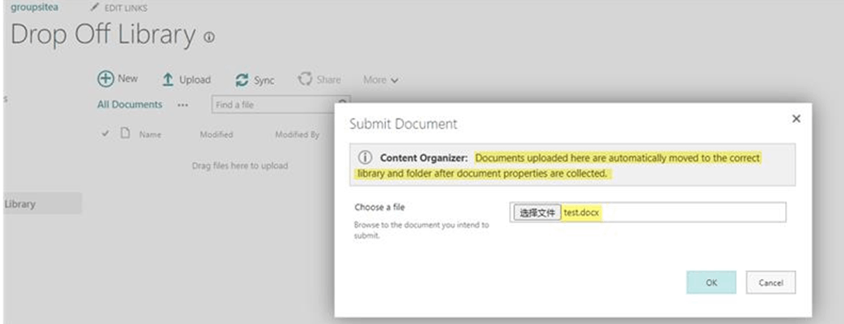The image size is (844, 324).
Task: Close the Submit Document dialog
Action: [x=796, y=119]
